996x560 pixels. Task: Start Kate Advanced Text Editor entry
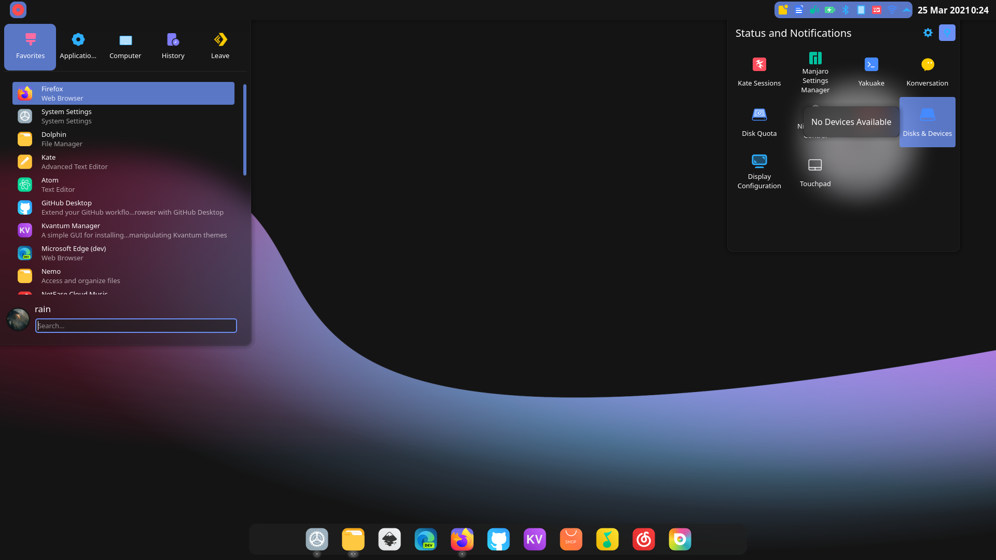click(x=123, y=162)
